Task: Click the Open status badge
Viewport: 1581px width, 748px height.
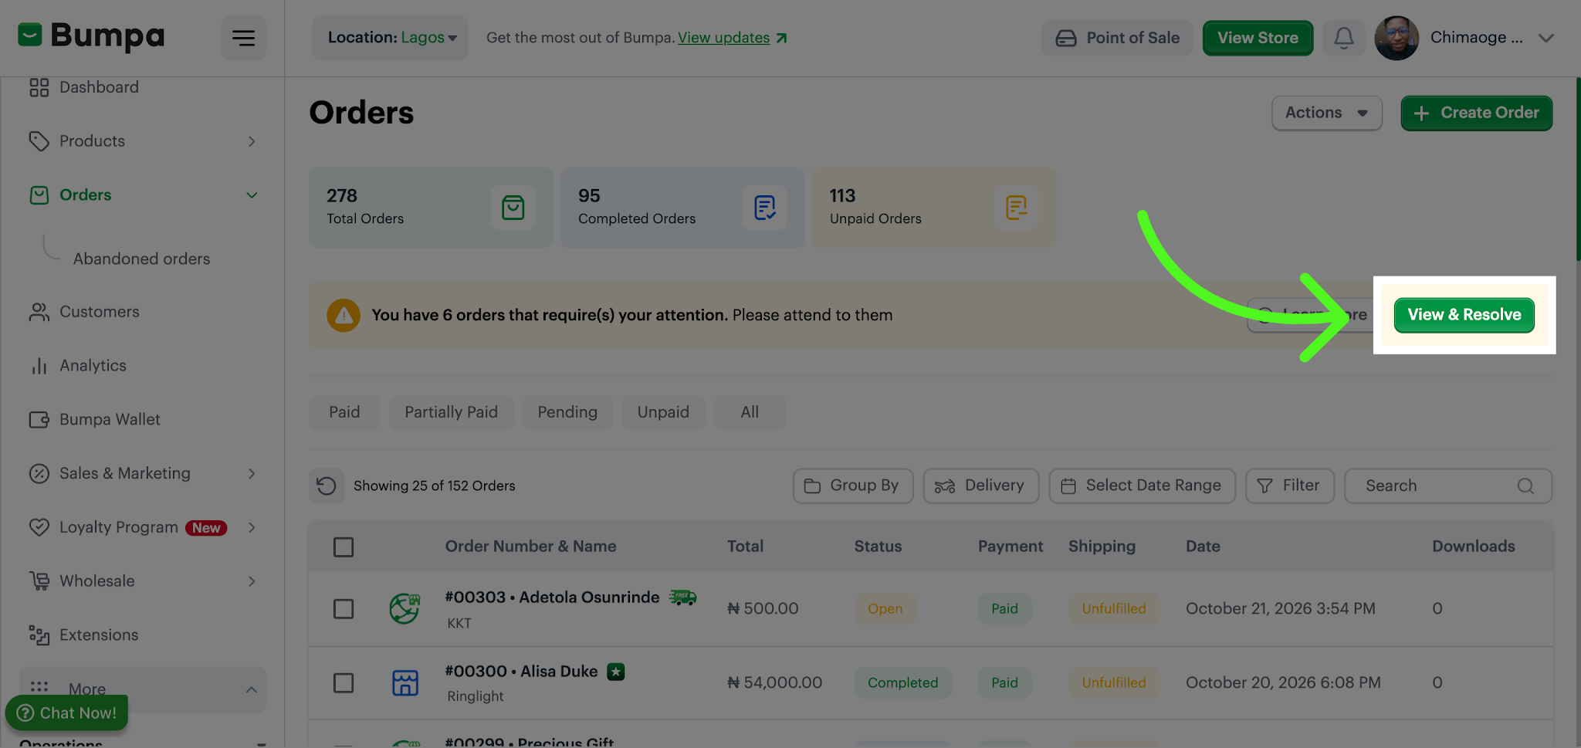Action: [885, 609]
